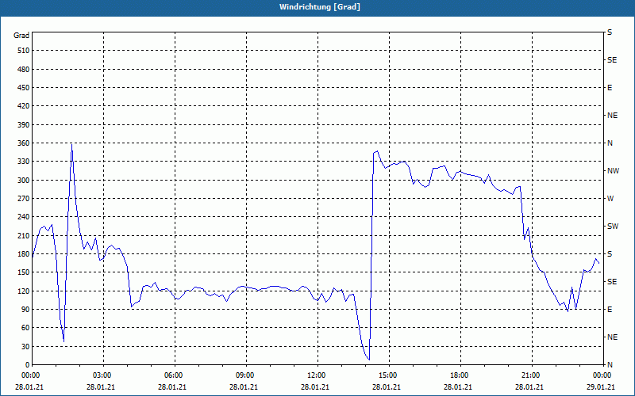The image size is (635, 396).
Task: Click the 210 degree axis label
Action: (x=24, y=235)
